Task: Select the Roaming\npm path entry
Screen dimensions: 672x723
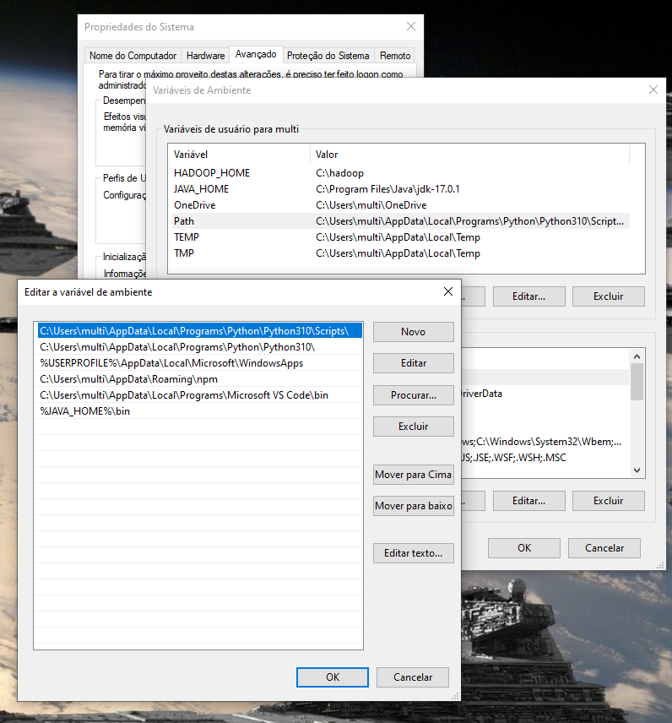Action: click(x=198, y=379)
